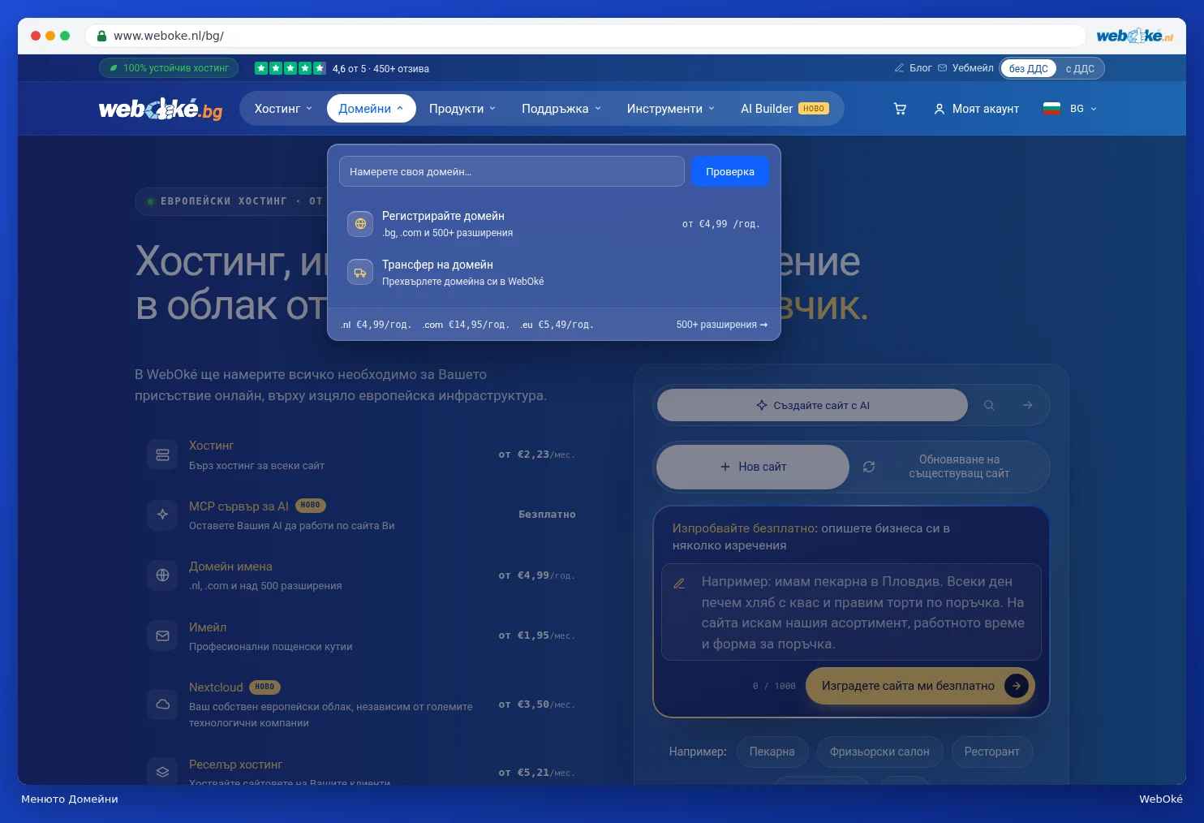Select the Пекарна example chip

(772, 752)
